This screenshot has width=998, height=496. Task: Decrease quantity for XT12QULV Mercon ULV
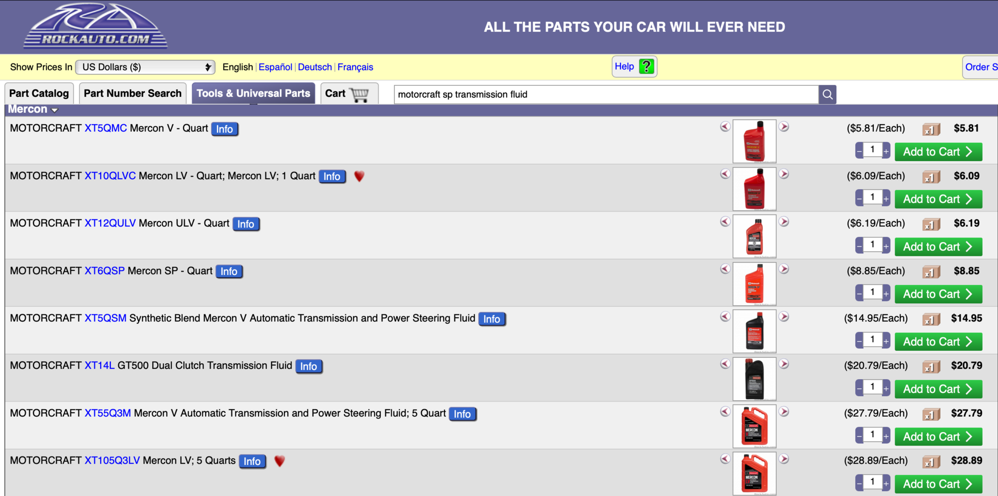[x=859, y=246]
